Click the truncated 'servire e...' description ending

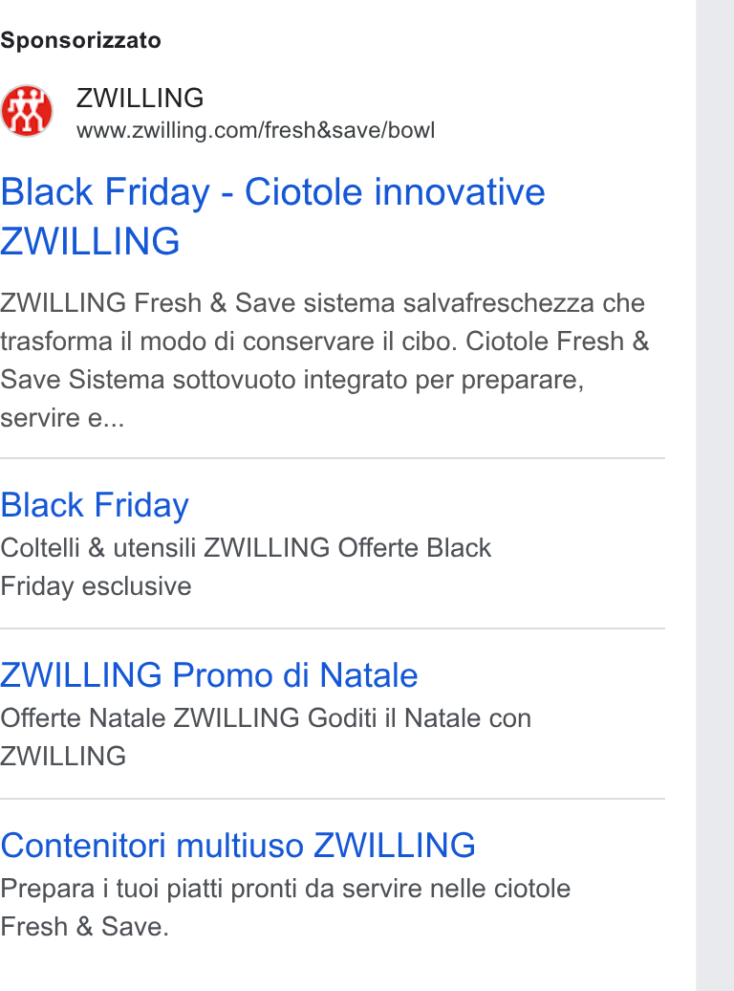(x=62, y=418)
